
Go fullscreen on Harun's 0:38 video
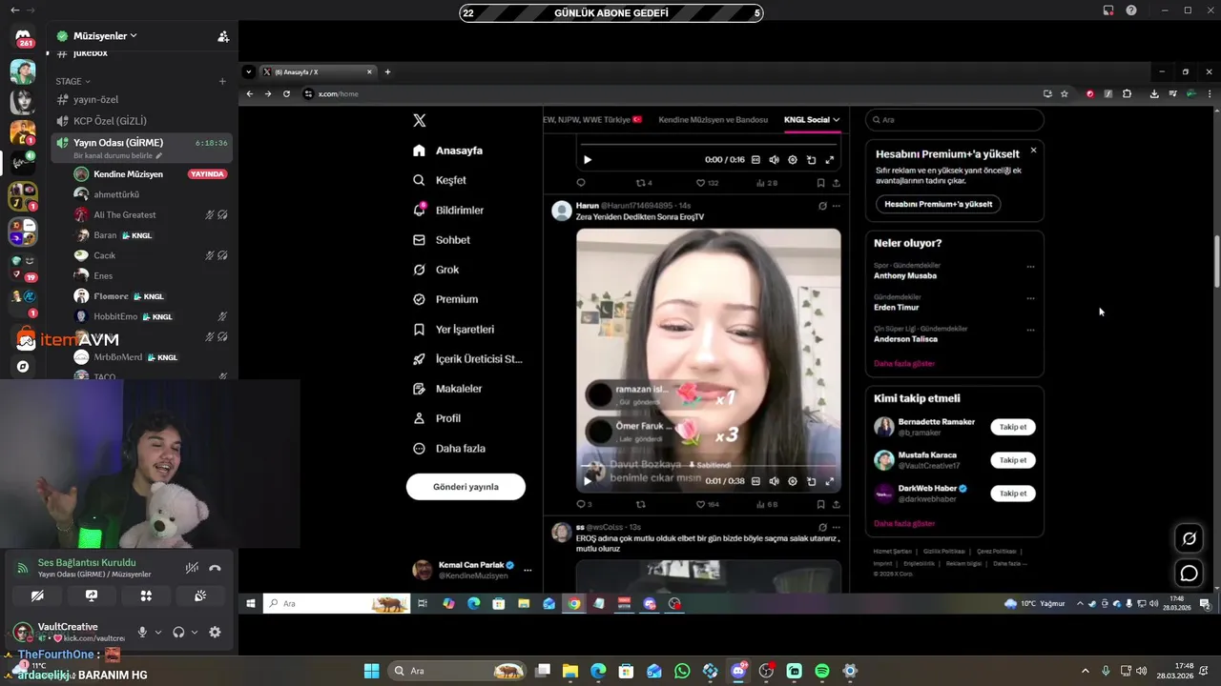(x=829, y=481)
